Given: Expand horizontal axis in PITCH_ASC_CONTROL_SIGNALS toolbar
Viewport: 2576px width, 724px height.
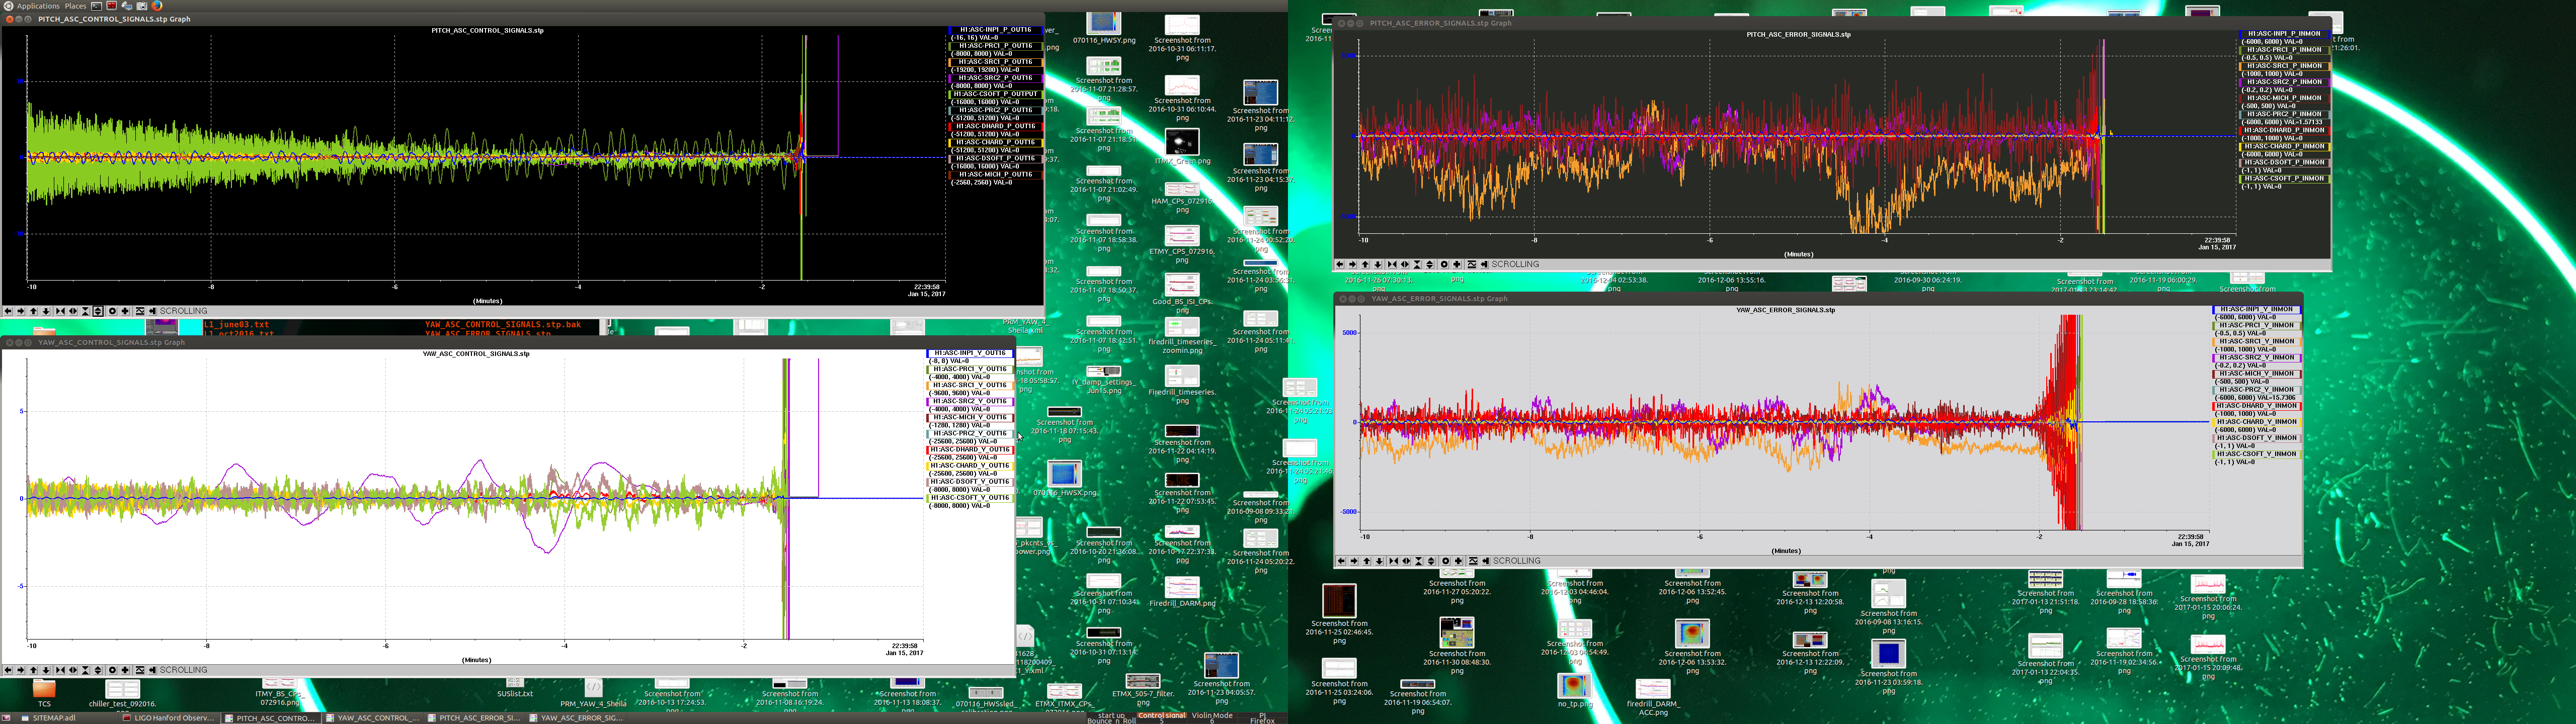Looking at the screenshot, I should point(73,311).
